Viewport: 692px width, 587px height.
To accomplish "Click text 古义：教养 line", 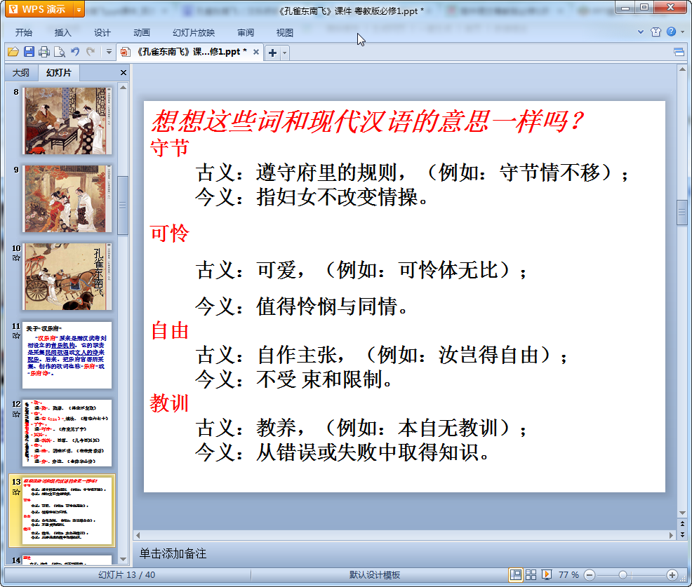I will [x=361, y=428].
